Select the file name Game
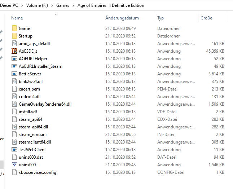The width and height of the screenshot is (233, 189). [x=25, y=28]
